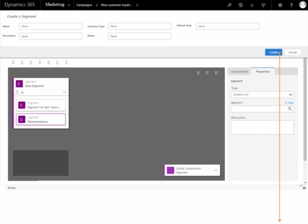Select the Honeymooners segment tile
Viewport: 308px width, 224px height.
41,119
